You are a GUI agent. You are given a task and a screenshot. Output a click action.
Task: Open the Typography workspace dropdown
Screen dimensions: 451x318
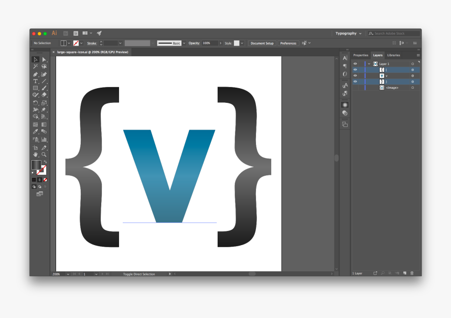coord(348,34)
